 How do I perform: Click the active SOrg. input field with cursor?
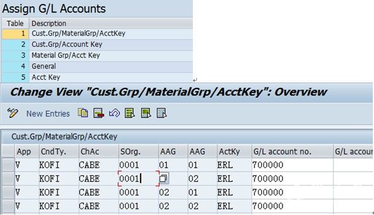[138, 179]
